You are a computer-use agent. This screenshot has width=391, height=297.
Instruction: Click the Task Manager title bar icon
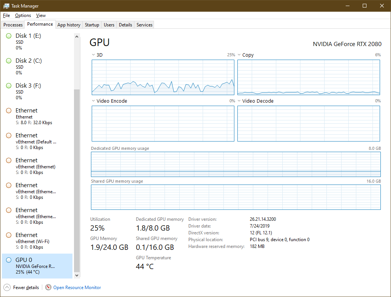click(6, 6)
